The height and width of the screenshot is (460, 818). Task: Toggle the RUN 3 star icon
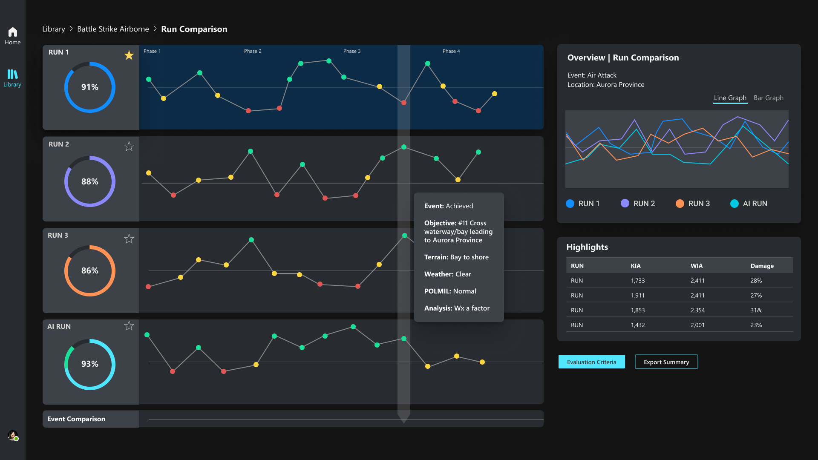point(129,239)
